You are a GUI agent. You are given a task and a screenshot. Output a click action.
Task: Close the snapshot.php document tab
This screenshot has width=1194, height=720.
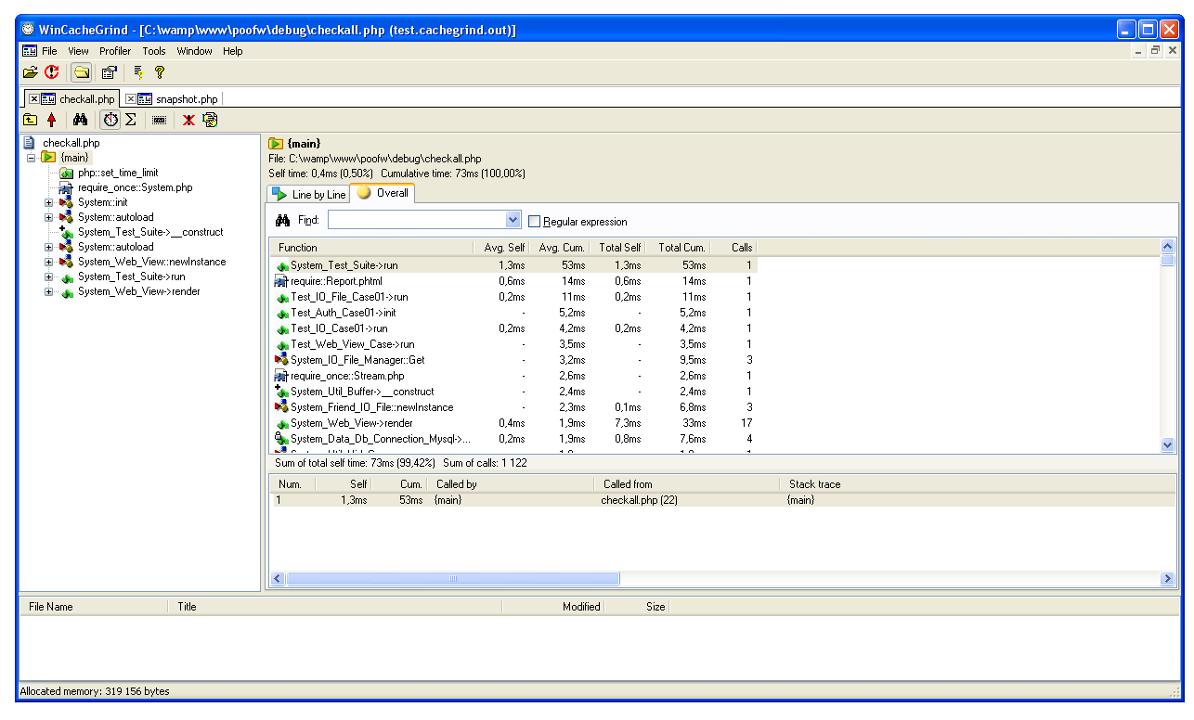tap(130, 99)
